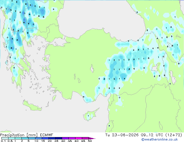Screen dimensions: 184x142
Task: Click the '40' legend label
Action: (x=76, y=141)
